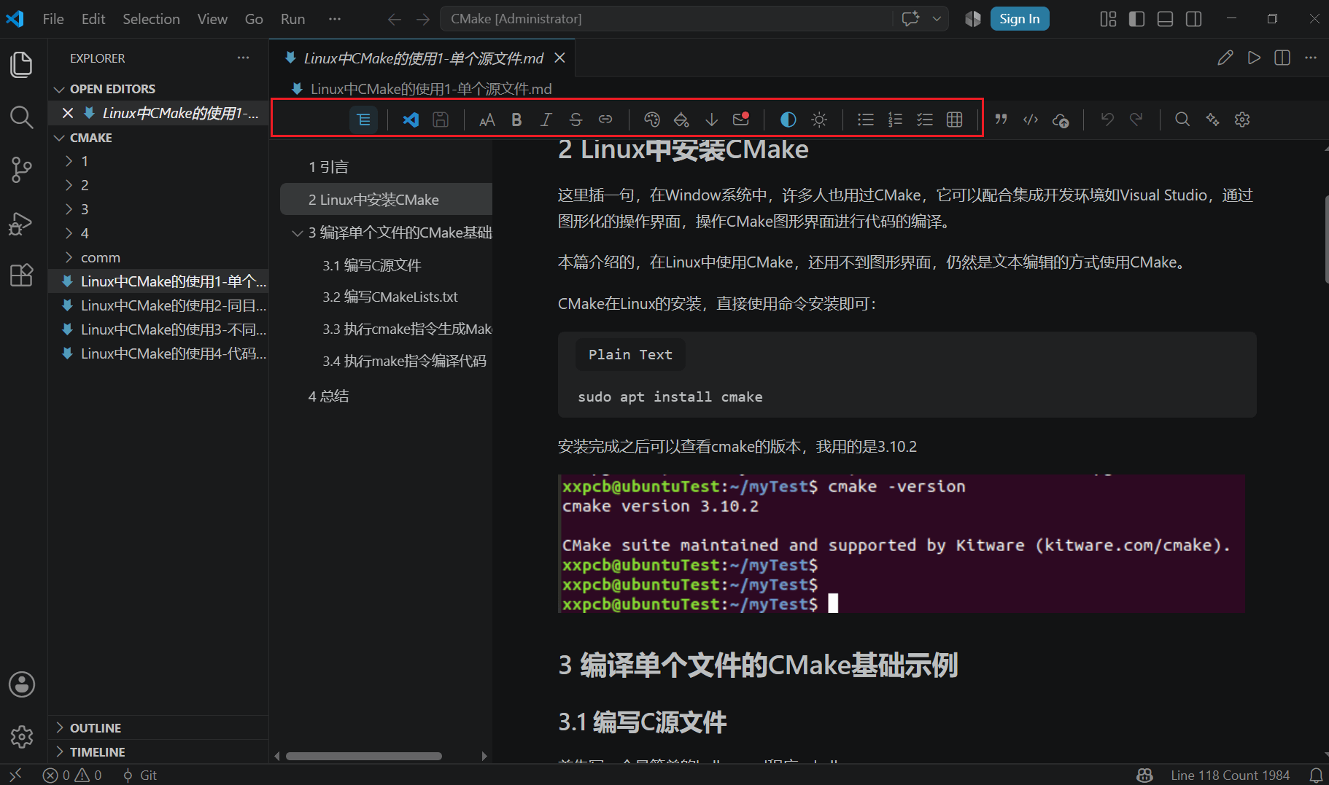This screenshot has height=785, width=1329.
Task: Open the View menu
Action: [212, 19]
